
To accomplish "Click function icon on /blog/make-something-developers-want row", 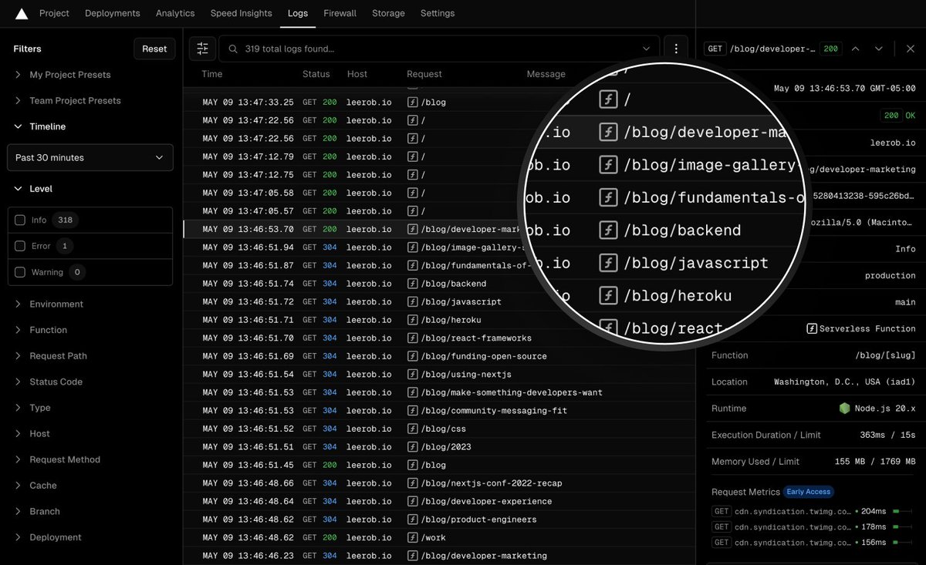I will pyautogui.click(x=412, y=392).
